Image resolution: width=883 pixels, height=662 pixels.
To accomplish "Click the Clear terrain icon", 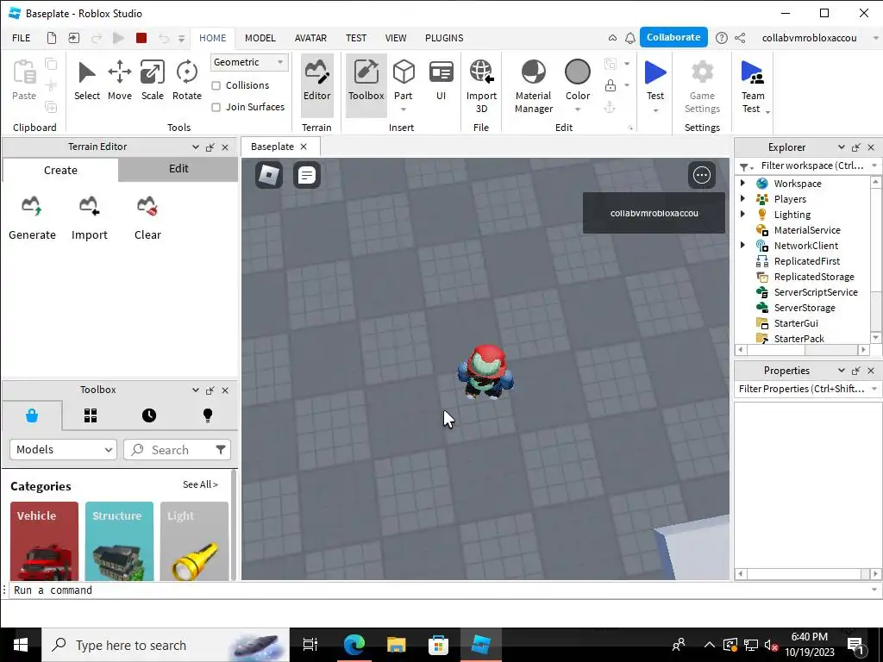I will point(147,218).
